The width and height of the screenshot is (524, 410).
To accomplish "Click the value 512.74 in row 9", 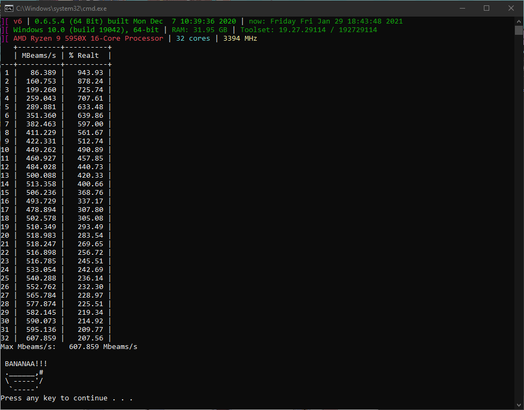I will click(90, 141).
